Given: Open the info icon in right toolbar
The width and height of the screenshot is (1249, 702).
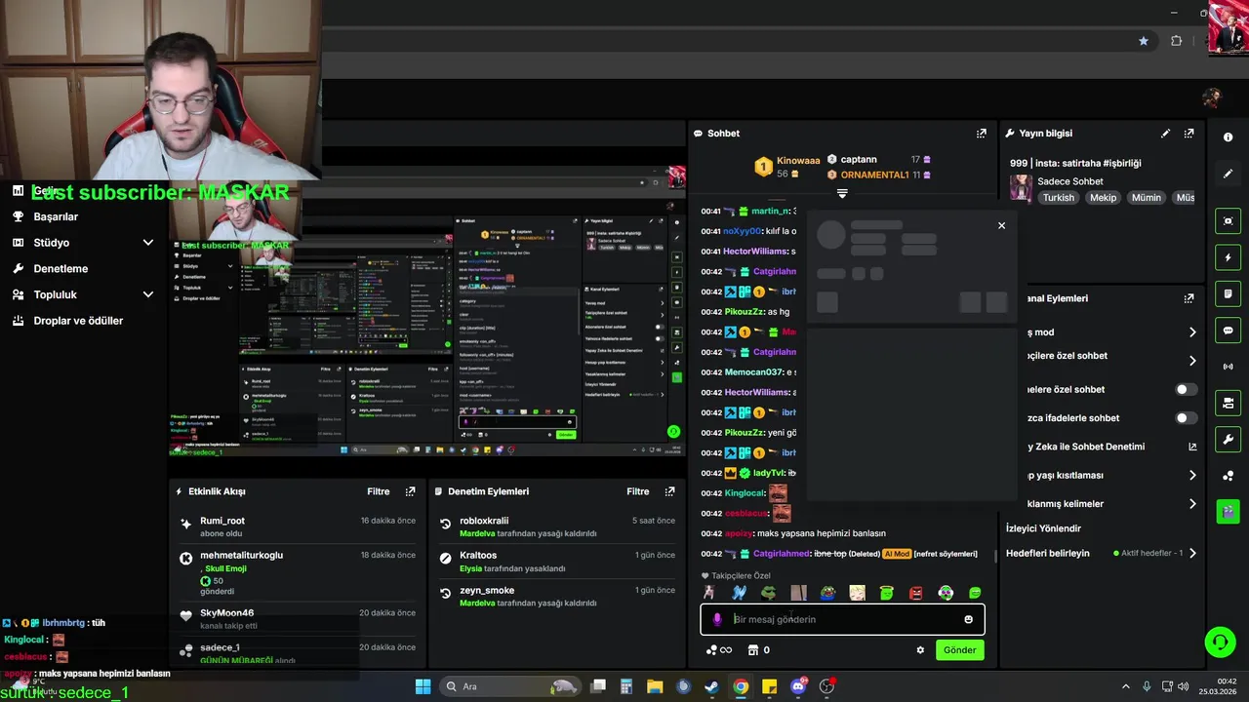Looking at the screenshot, I should [x=1228, y=137].
